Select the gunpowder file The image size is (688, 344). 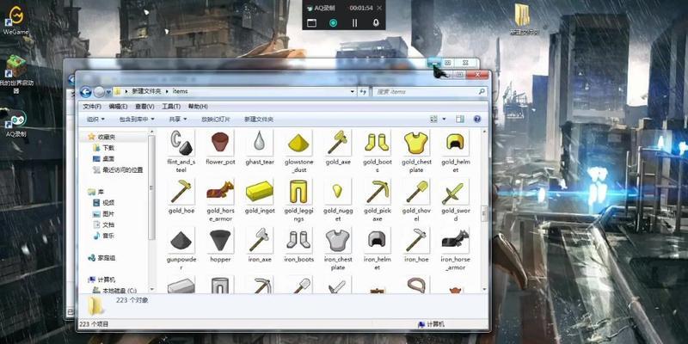(181, 240)
